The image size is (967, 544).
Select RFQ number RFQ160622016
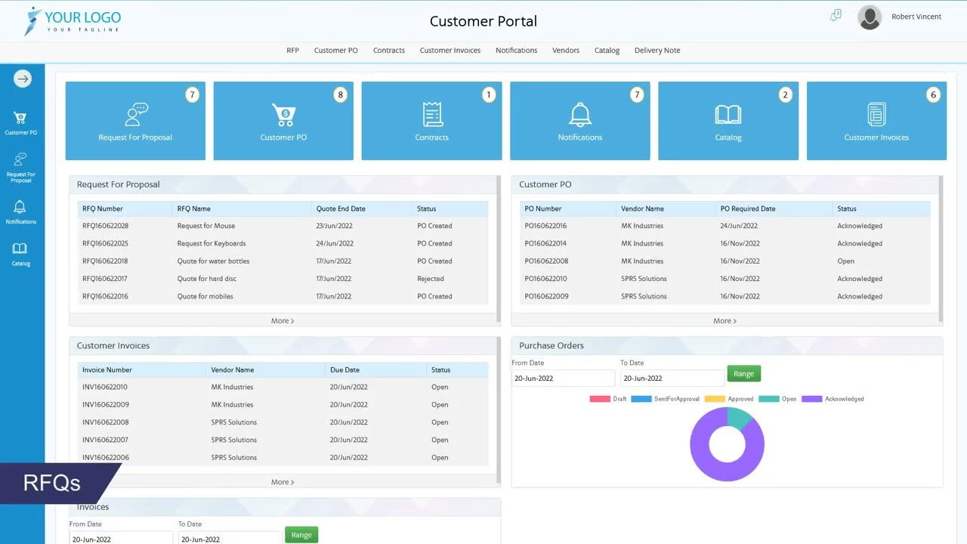coord(106,296)
